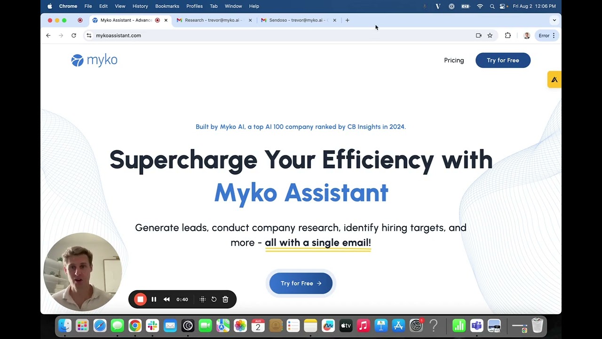This screenshot has height=339, width=602.
Task: Open the Help menu
Action: pyautogui.click(x=254, y=6)
